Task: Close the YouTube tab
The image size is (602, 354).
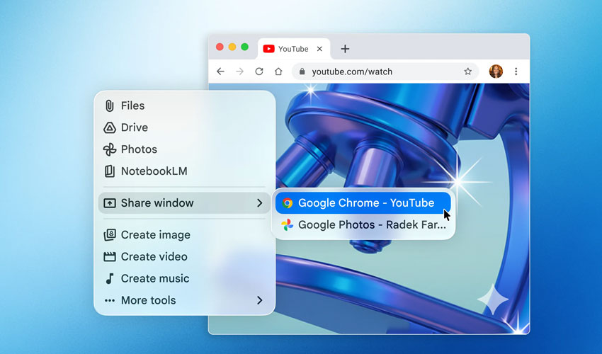Action: pos(319,49)
